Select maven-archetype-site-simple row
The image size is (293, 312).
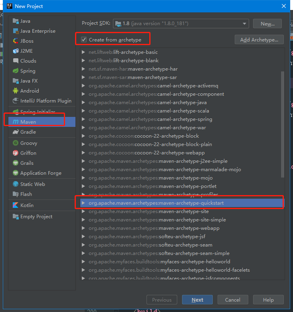tap(182, 220)
